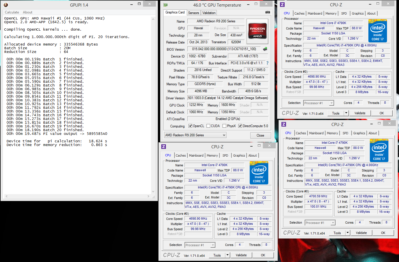Click the Tools button in the top-right CPU-Z window
This screenshot has width=399, height=262.
coord(336,113)
